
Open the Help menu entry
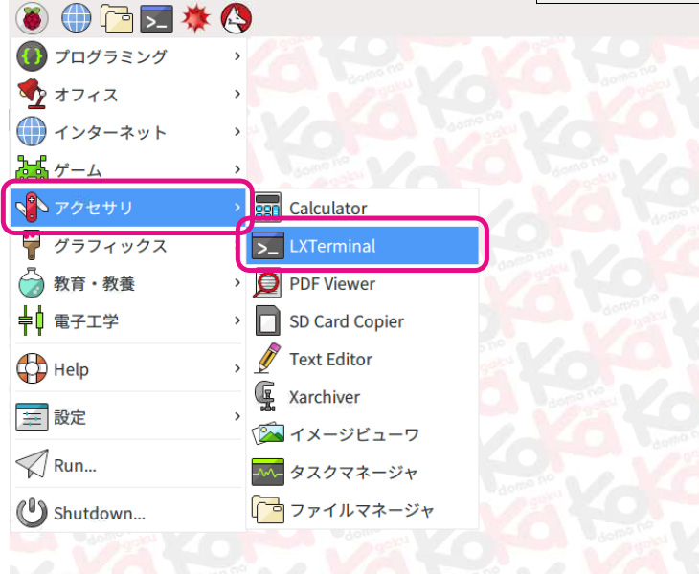point(128,368)
